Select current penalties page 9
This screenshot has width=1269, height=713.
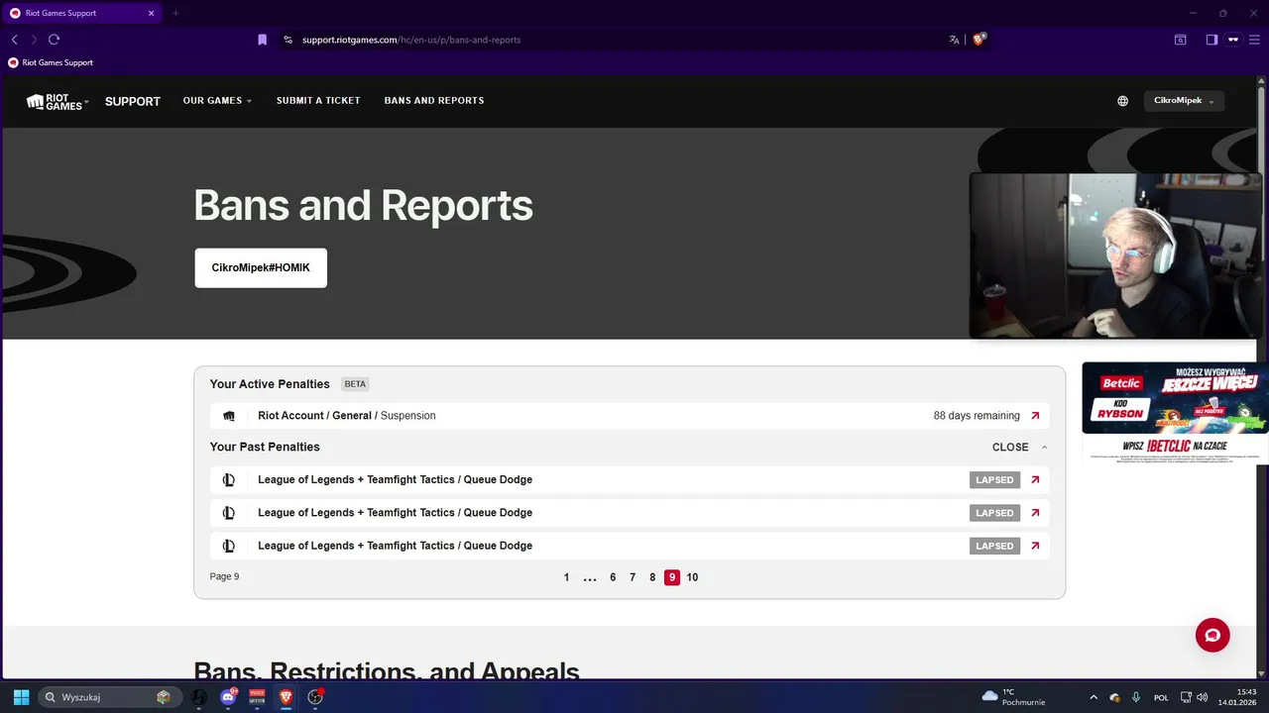coord(672,577)
